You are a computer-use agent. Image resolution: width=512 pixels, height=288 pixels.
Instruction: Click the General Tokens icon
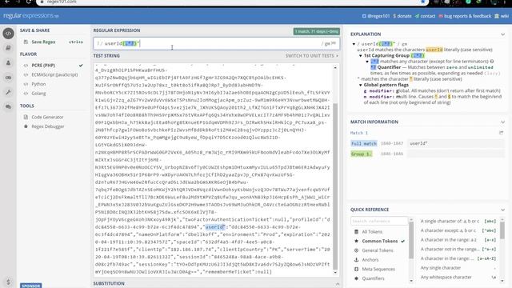point(356,250)
